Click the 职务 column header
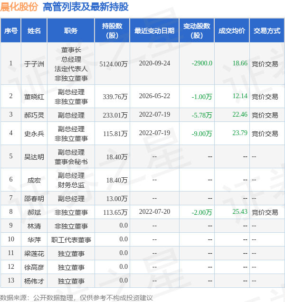The height and width of the screenshot is (302, 285). (x=71, y=30)
